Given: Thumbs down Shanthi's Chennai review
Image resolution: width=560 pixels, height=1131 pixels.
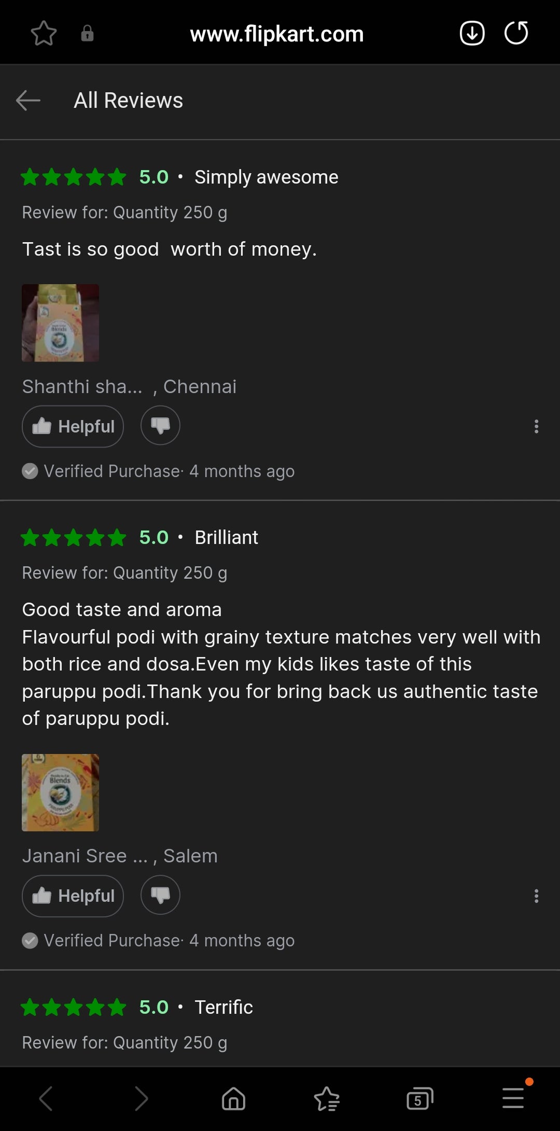Looking at the screenshot, I should [x=160, y=425].
